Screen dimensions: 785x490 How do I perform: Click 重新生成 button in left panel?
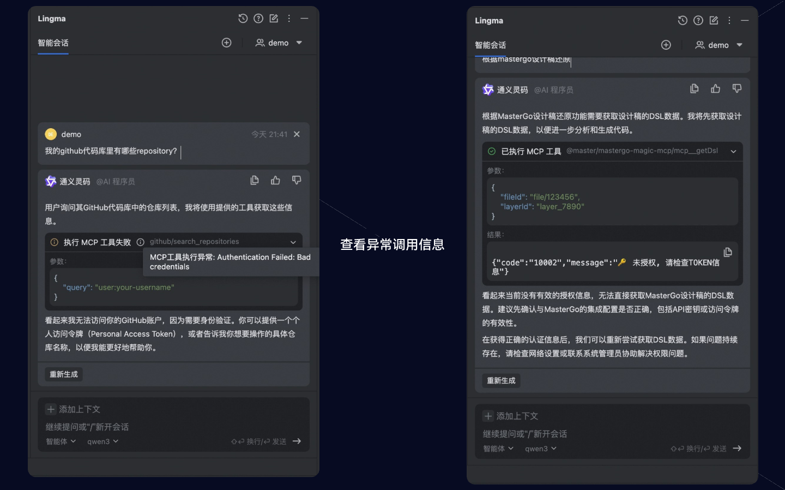pyautogui.click(x=64, y=374)
